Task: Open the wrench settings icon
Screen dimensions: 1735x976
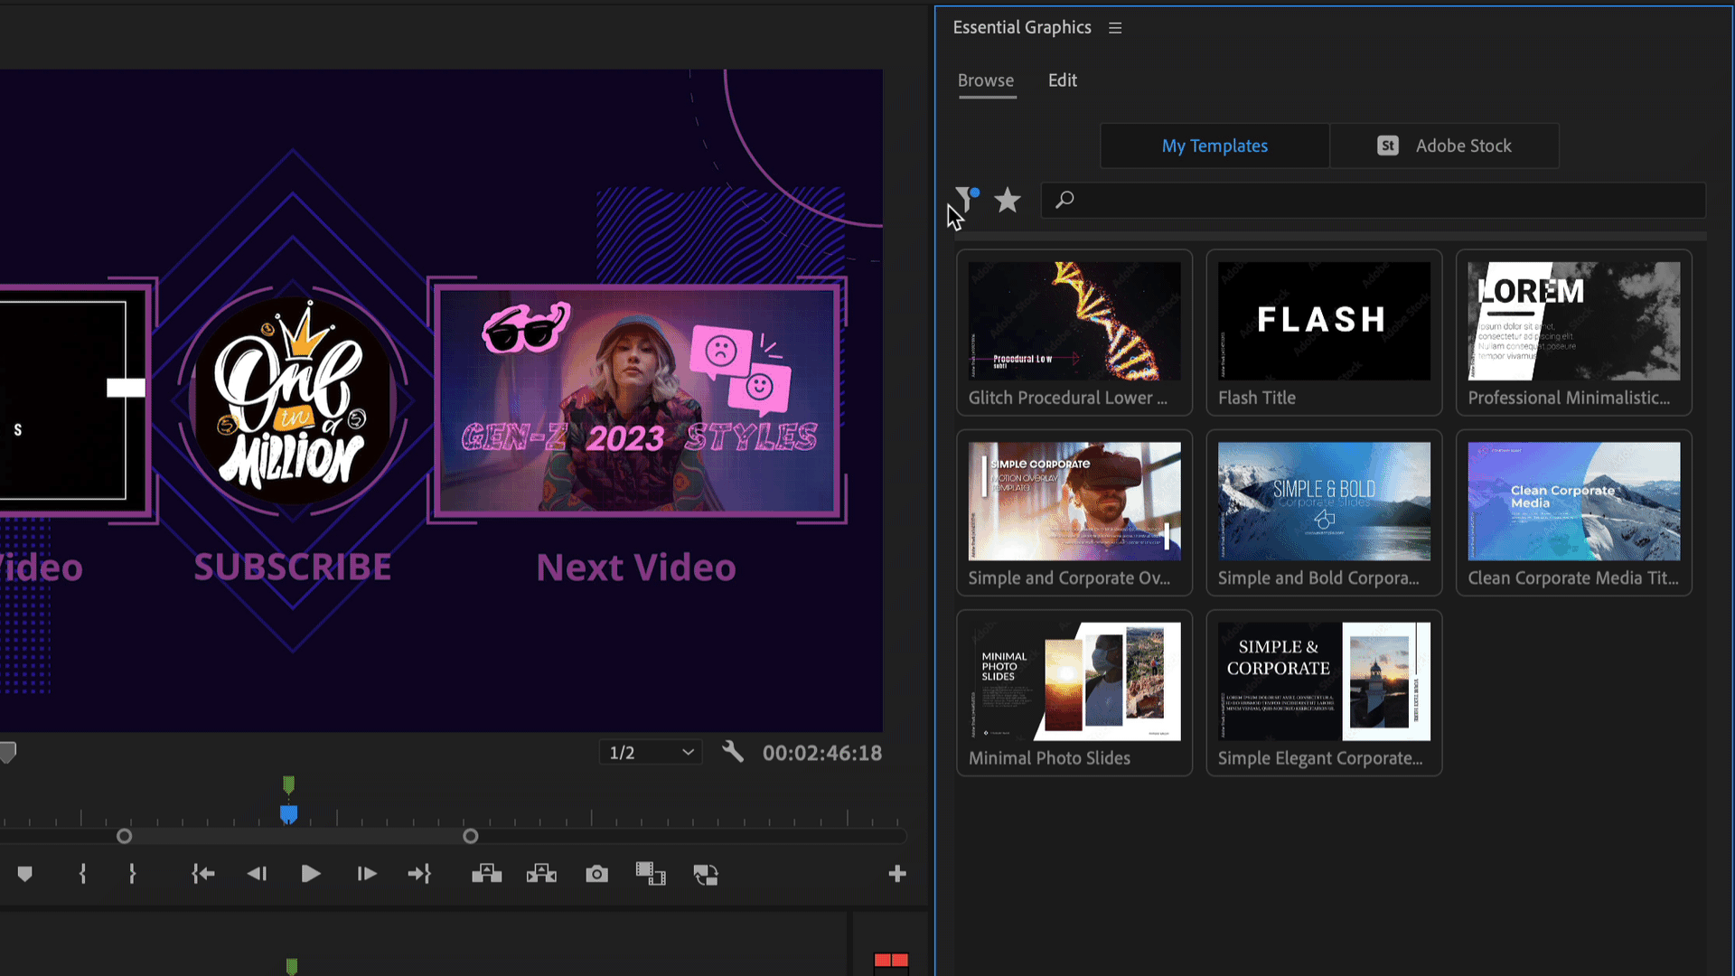Action: click(x=733, y=752)
